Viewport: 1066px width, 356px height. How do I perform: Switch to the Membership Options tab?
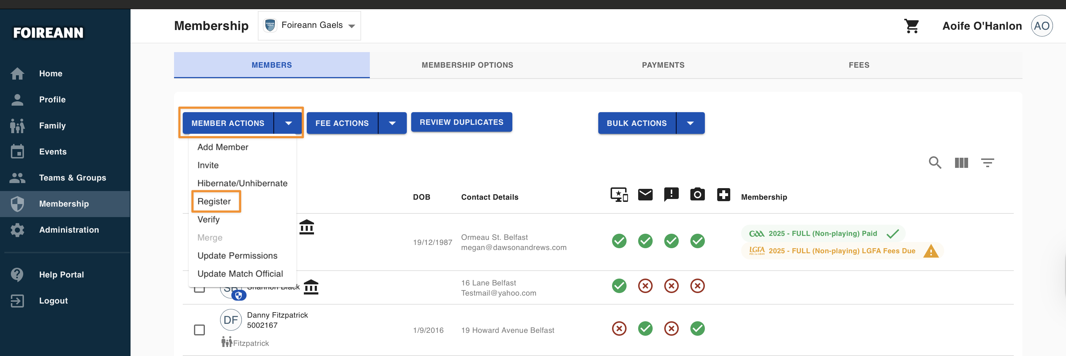coord(468,65)
